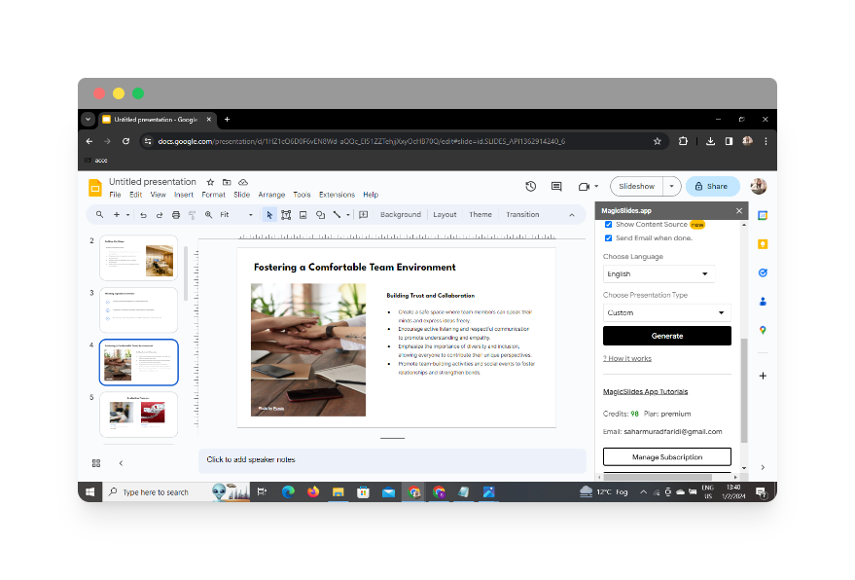Click the Slideshow button
The width and height of the screenshot is (855, 580).
pyautogui.click(x=636, y=187)
